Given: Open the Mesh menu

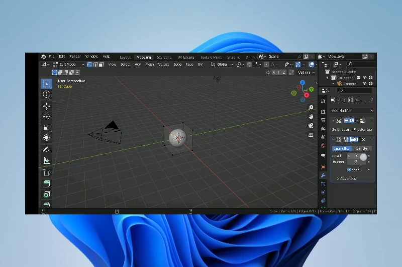Looking at the screenshot, I should click(150, 65).
